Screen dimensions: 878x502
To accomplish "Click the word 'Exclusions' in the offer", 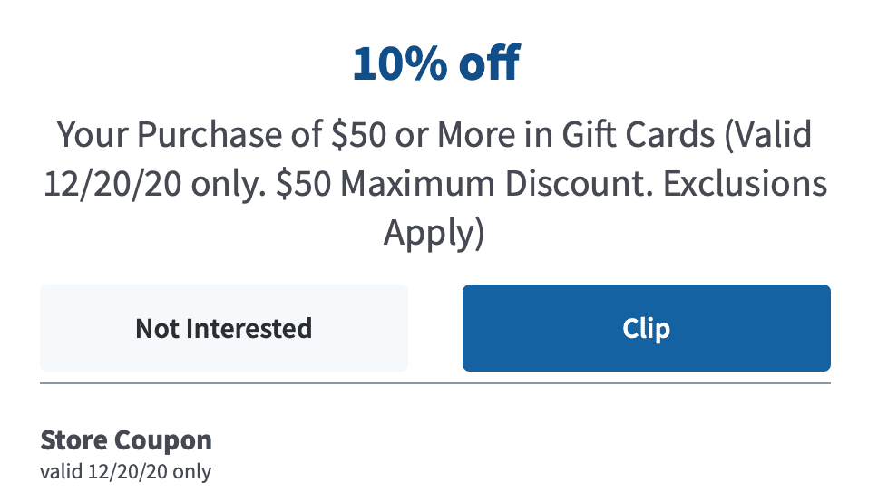I will (746, 184).
